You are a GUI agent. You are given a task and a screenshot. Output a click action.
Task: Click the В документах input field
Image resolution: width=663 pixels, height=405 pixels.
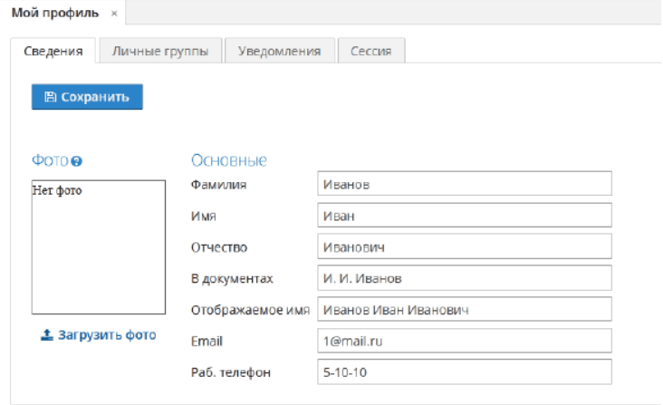(x=465, y=278)
